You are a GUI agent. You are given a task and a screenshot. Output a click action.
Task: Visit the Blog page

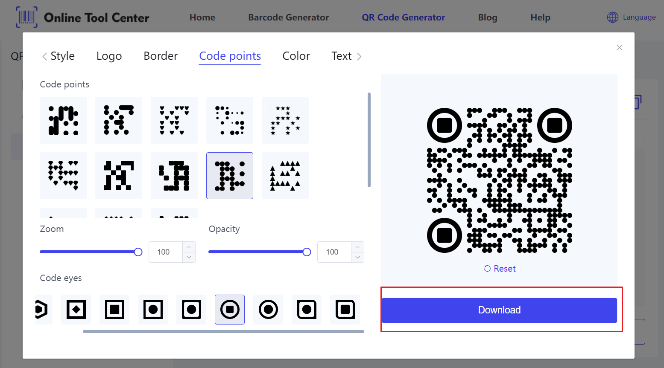pyautogui.click(x=488, y=17)
